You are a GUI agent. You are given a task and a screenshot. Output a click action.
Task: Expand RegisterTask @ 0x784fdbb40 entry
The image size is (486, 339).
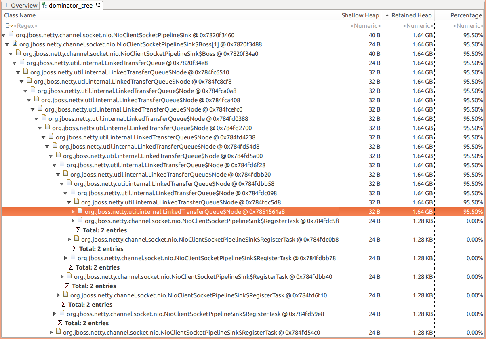(x=62, y=276)
